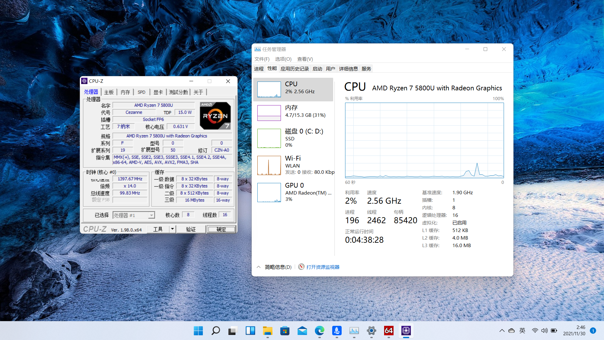Open the Details tab
604x340 pixels.
coord(349,69)
